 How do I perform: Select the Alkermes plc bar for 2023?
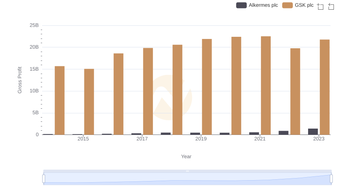tap(313, 132)
